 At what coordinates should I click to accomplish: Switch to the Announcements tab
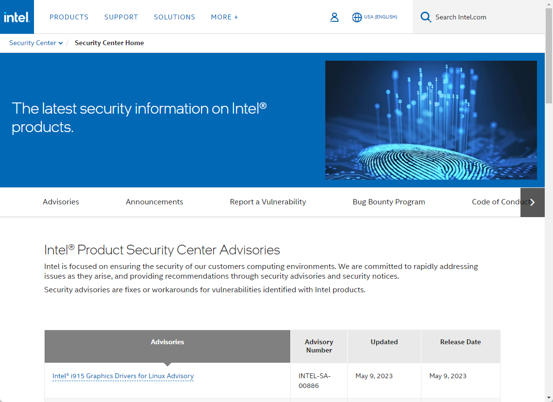154,201
